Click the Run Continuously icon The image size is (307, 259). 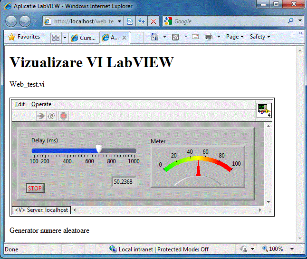point(51,116)
